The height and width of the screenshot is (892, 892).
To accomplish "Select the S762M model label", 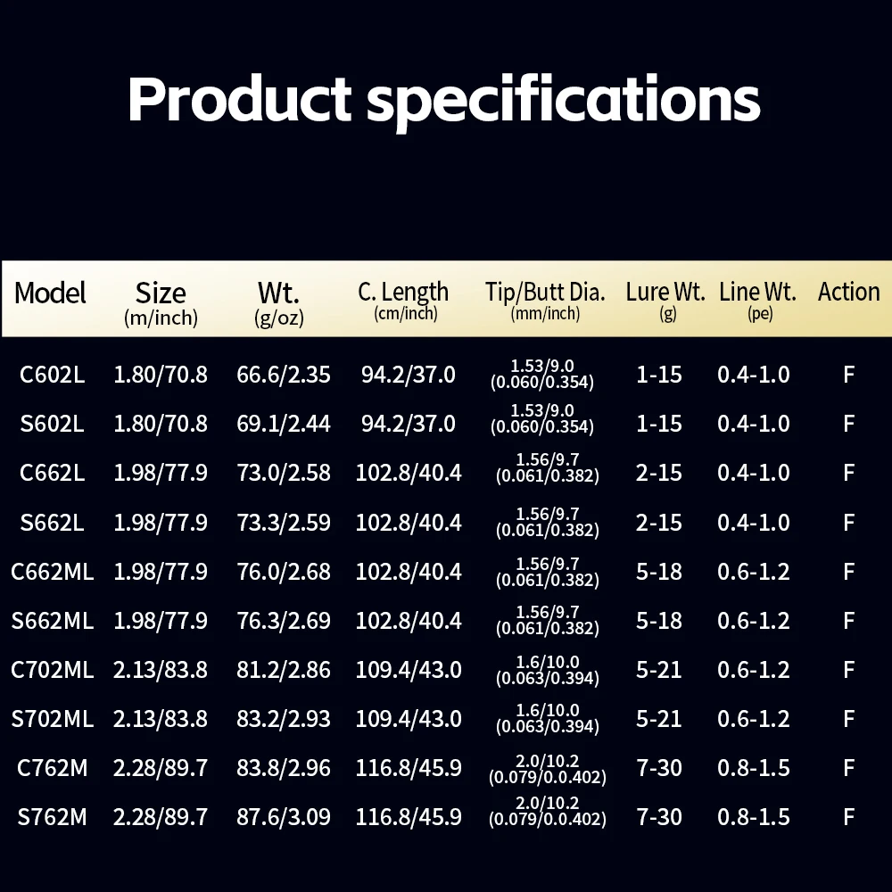I will coord(53,817).
